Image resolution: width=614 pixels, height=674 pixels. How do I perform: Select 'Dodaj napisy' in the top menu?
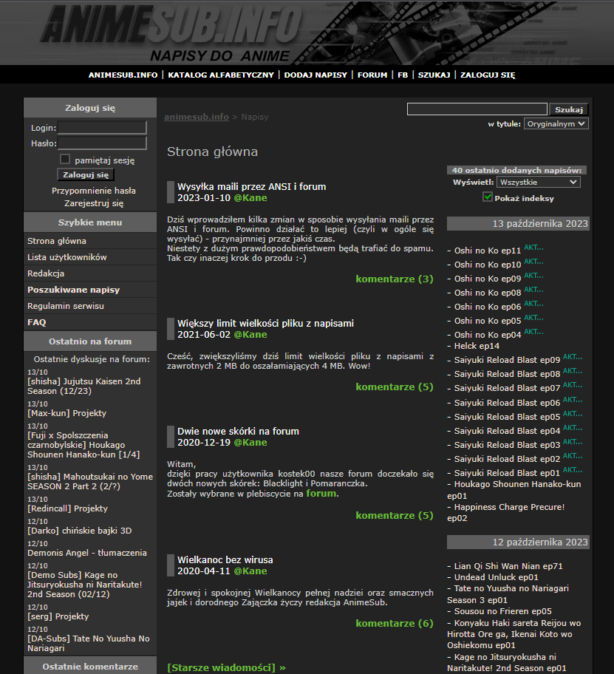tap(315, 75)
